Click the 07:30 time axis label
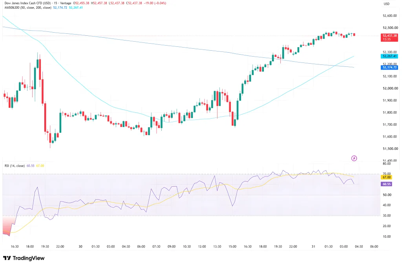This screenshot has height=266, width=402. click(156, 246)
